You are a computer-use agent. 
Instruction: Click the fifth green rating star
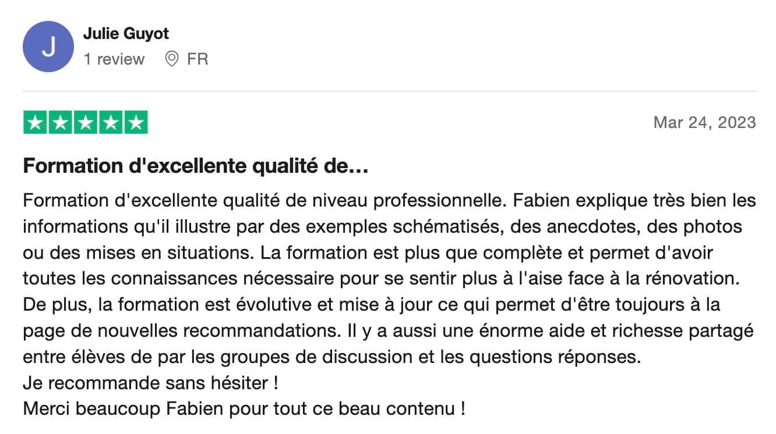[135, 123]
